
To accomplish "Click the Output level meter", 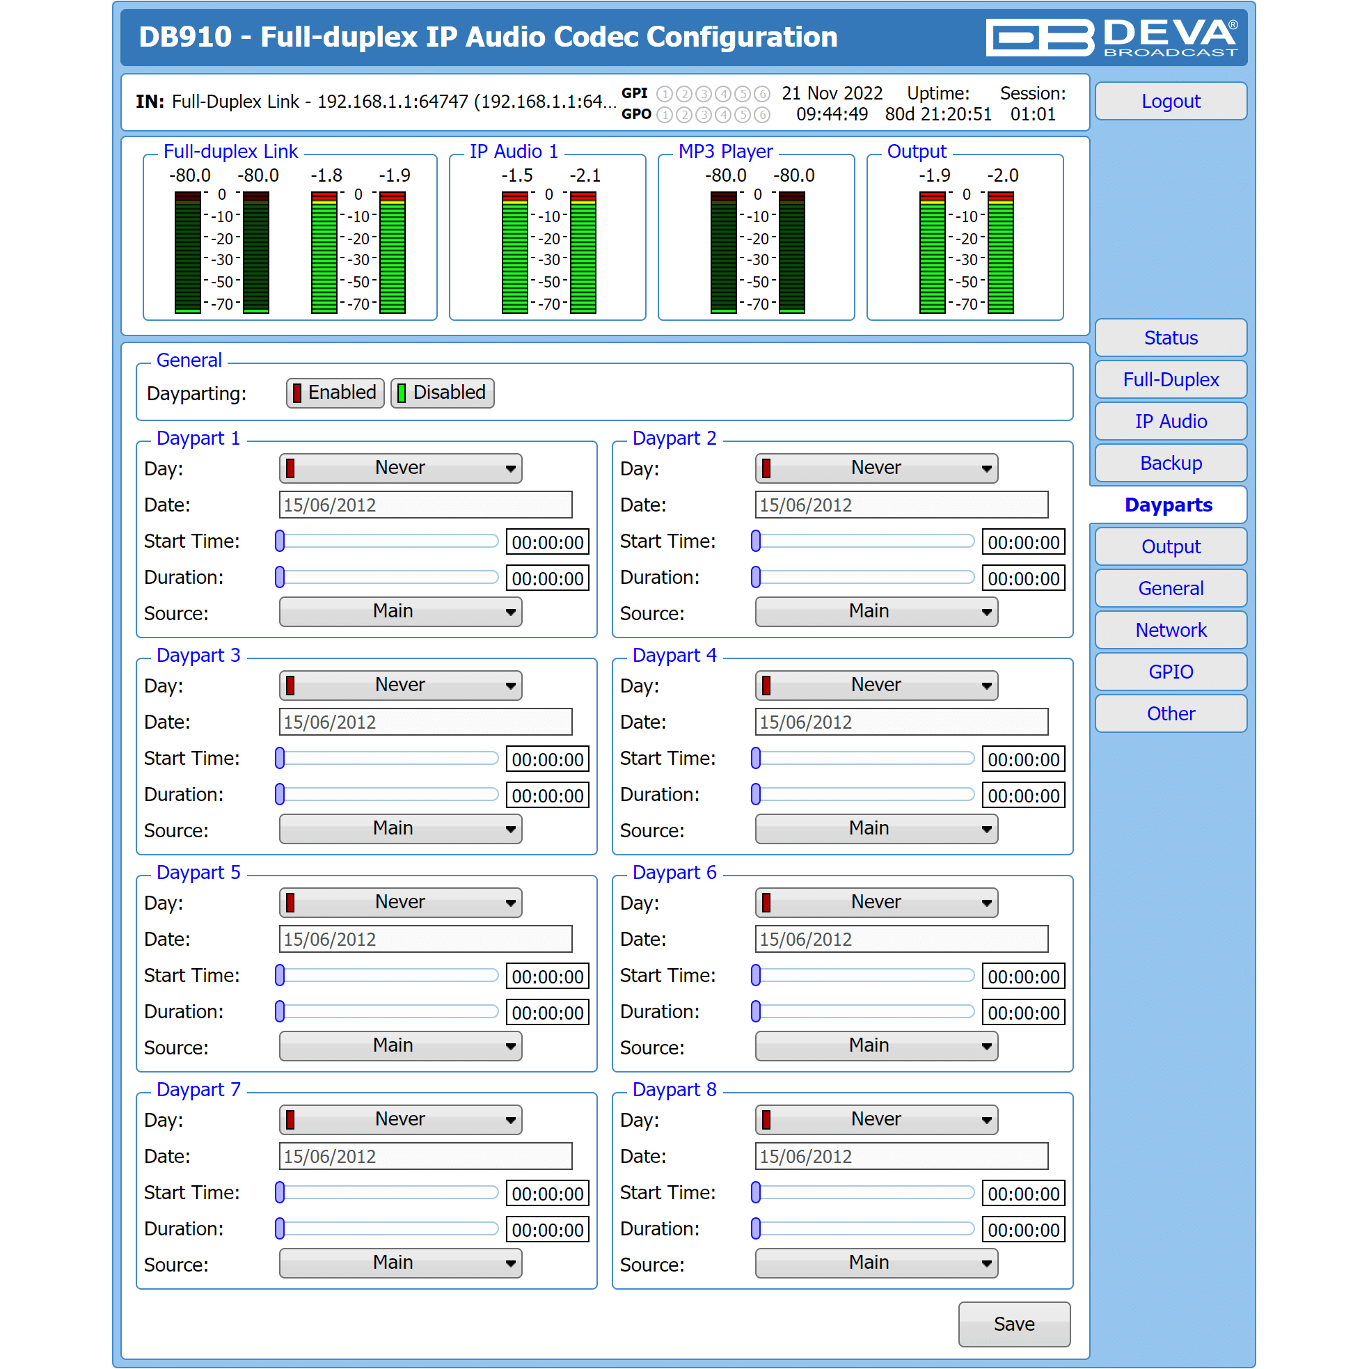I will coord(965,238).
